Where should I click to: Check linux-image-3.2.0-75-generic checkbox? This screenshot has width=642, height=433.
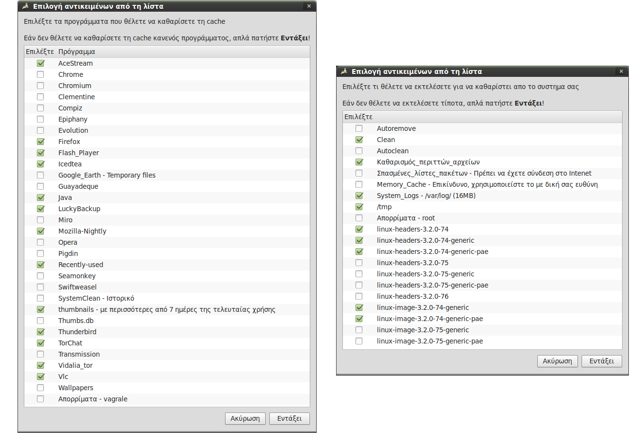(x=359, y=330)
